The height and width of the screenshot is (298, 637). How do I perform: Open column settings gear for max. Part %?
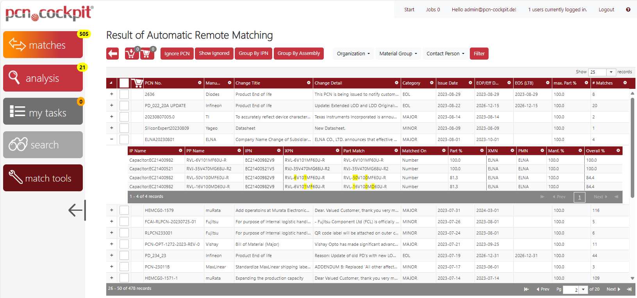point(586,83)
